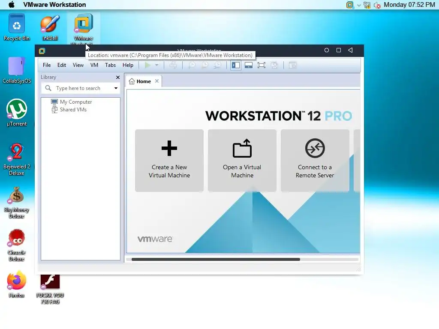
Task: Click the Send Ctrl+Alt+Del toolbar icon
Action: [173, 65]
